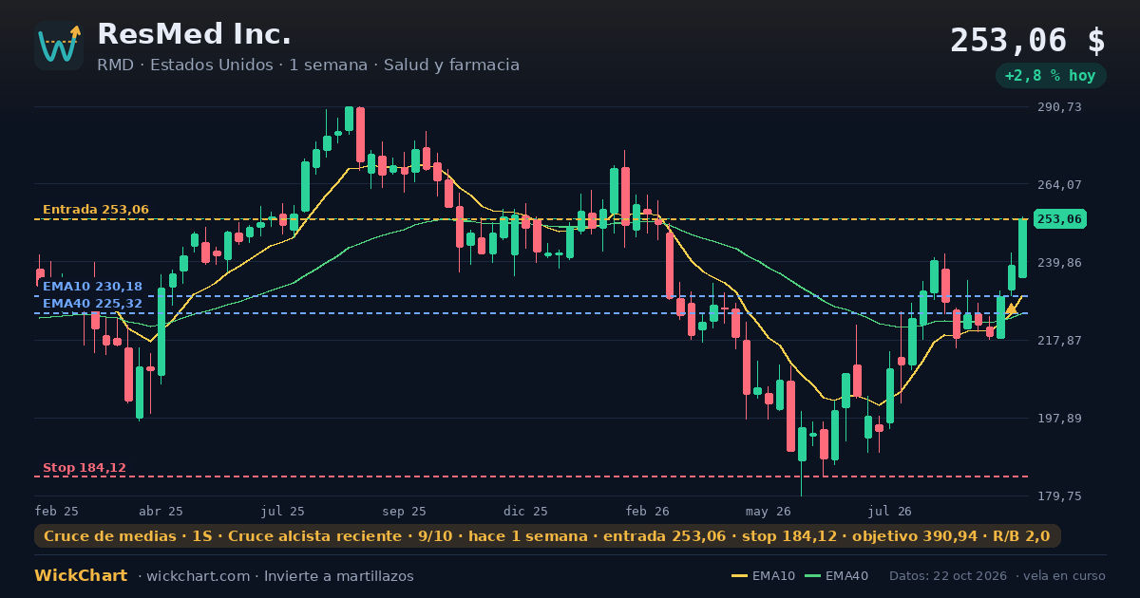Click the large "253,06 $" header price
Screen dimensions: 1140x598
coord(1028,41)
